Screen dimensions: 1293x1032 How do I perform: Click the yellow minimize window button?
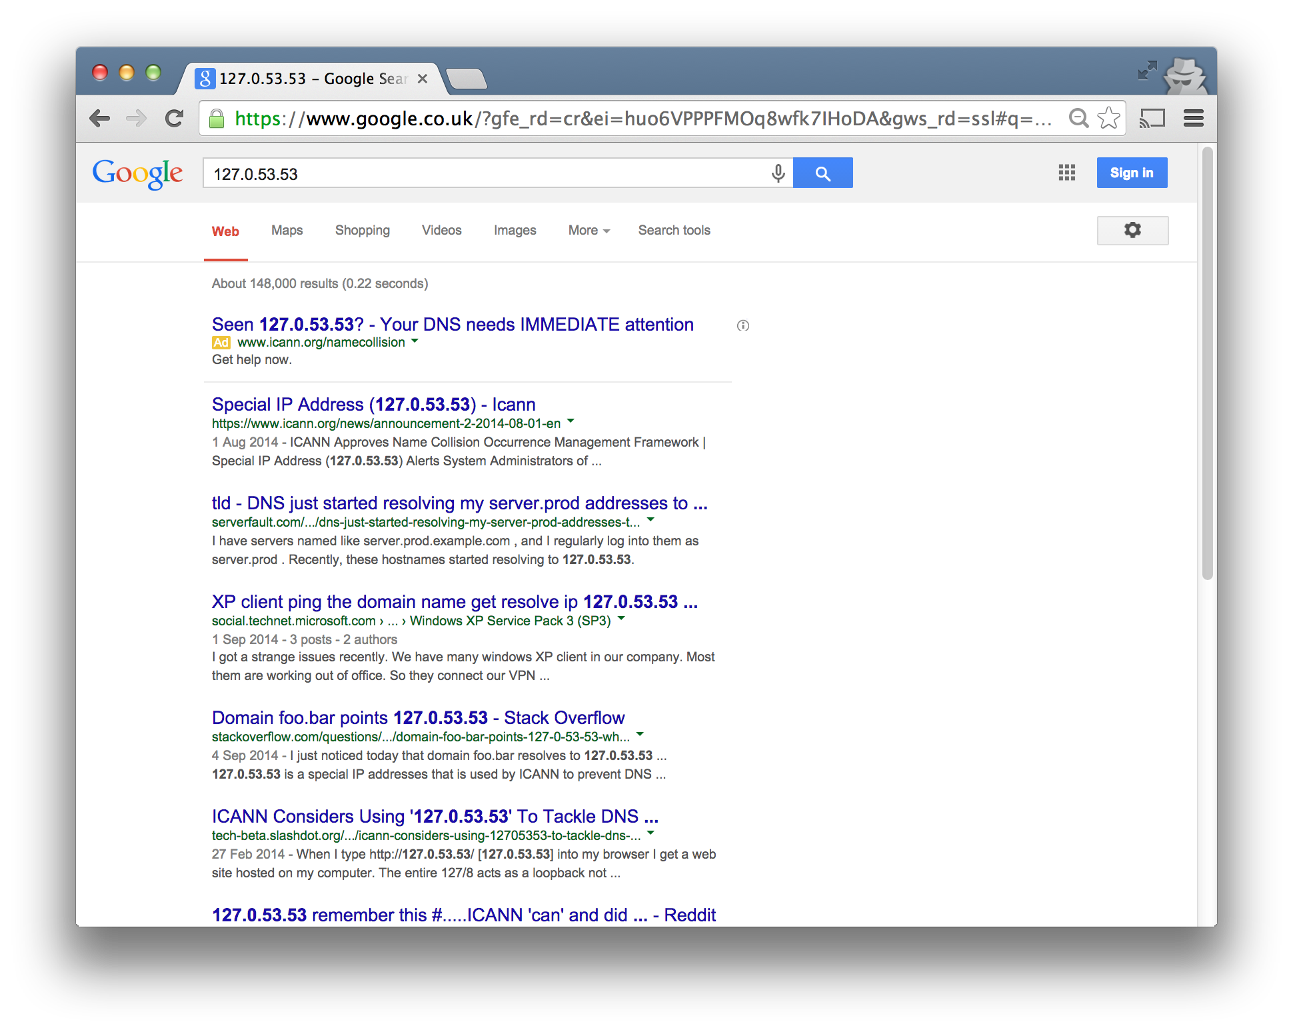127,72
